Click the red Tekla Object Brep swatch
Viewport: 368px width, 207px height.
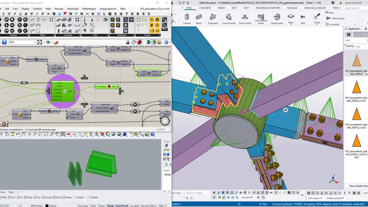tap(109, 86)
